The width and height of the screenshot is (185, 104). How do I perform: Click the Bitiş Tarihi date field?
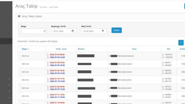pos(94,31)
